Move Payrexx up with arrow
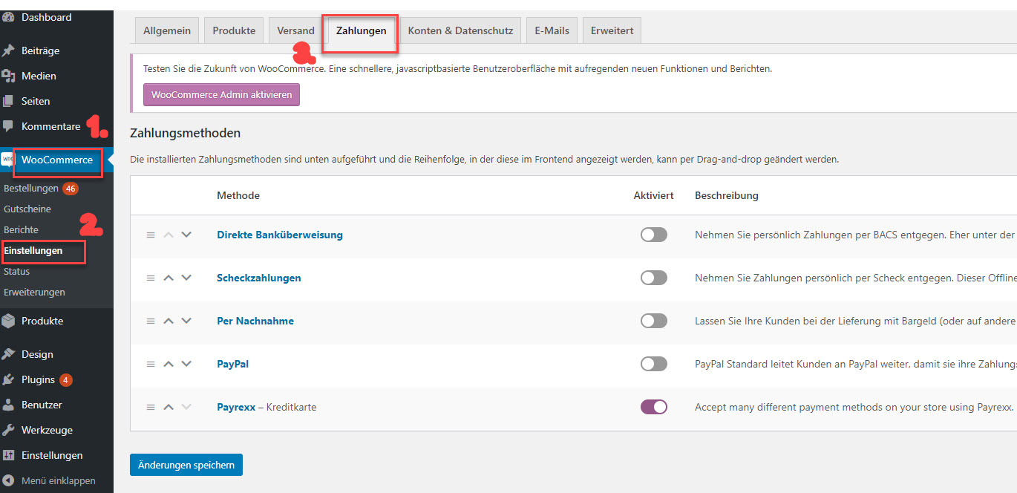Image resolution: width=1017 pixels, height=493 pixels. tap(169, 407)
